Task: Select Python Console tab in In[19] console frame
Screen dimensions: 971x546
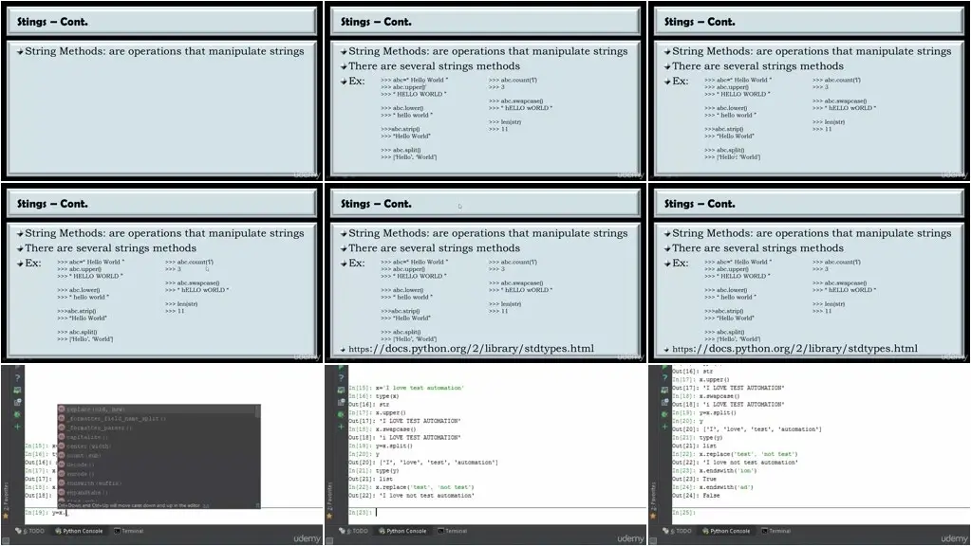Action: tap(79, 531)
